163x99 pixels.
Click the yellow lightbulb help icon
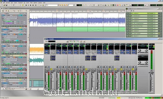pos(23,5)
